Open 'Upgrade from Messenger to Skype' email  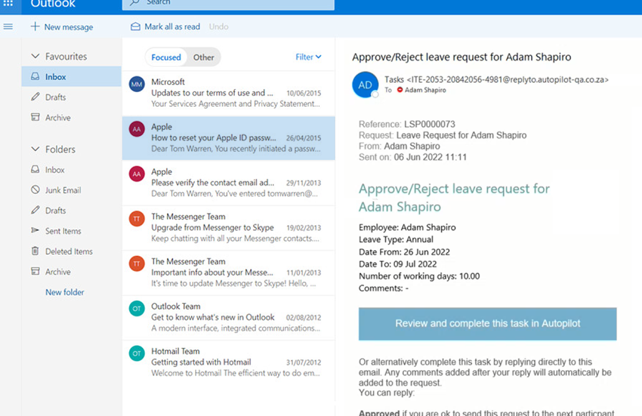coord(229,228)
